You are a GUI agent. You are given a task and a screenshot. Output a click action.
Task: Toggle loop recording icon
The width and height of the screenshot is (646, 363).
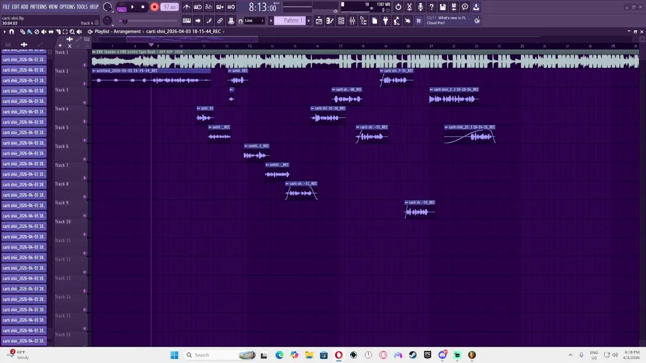(231, 7)
